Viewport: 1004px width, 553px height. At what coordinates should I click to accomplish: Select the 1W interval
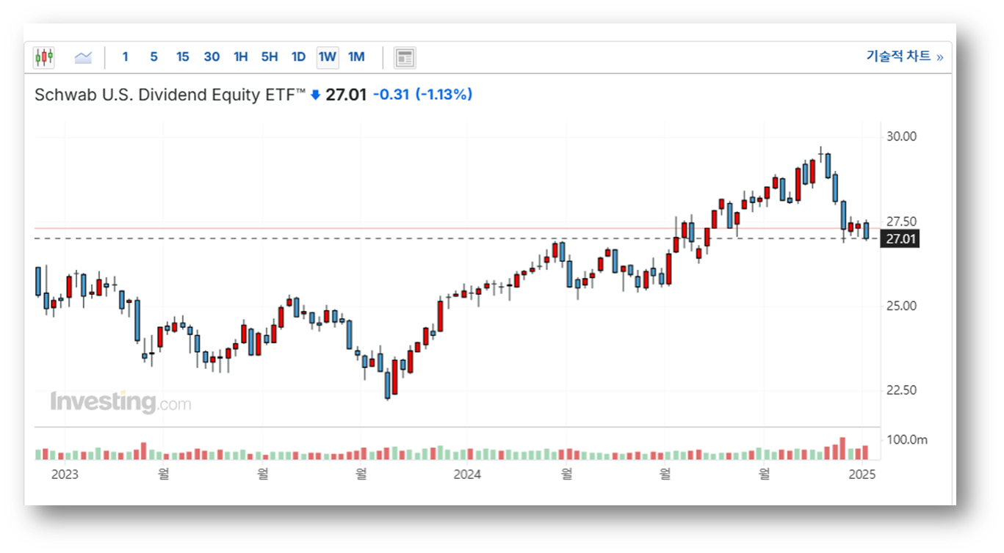[328, 56]
